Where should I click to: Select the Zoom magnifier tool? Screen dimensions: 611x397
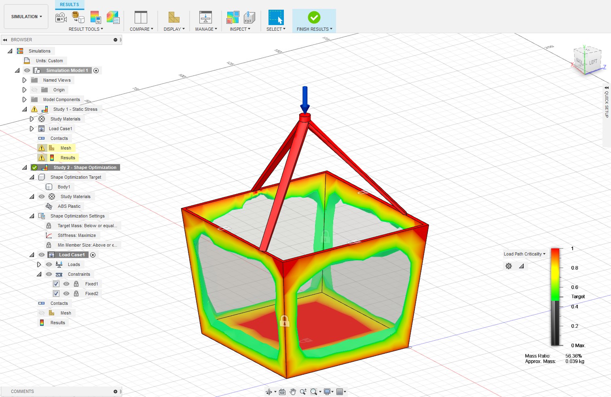tap(303, 392)
